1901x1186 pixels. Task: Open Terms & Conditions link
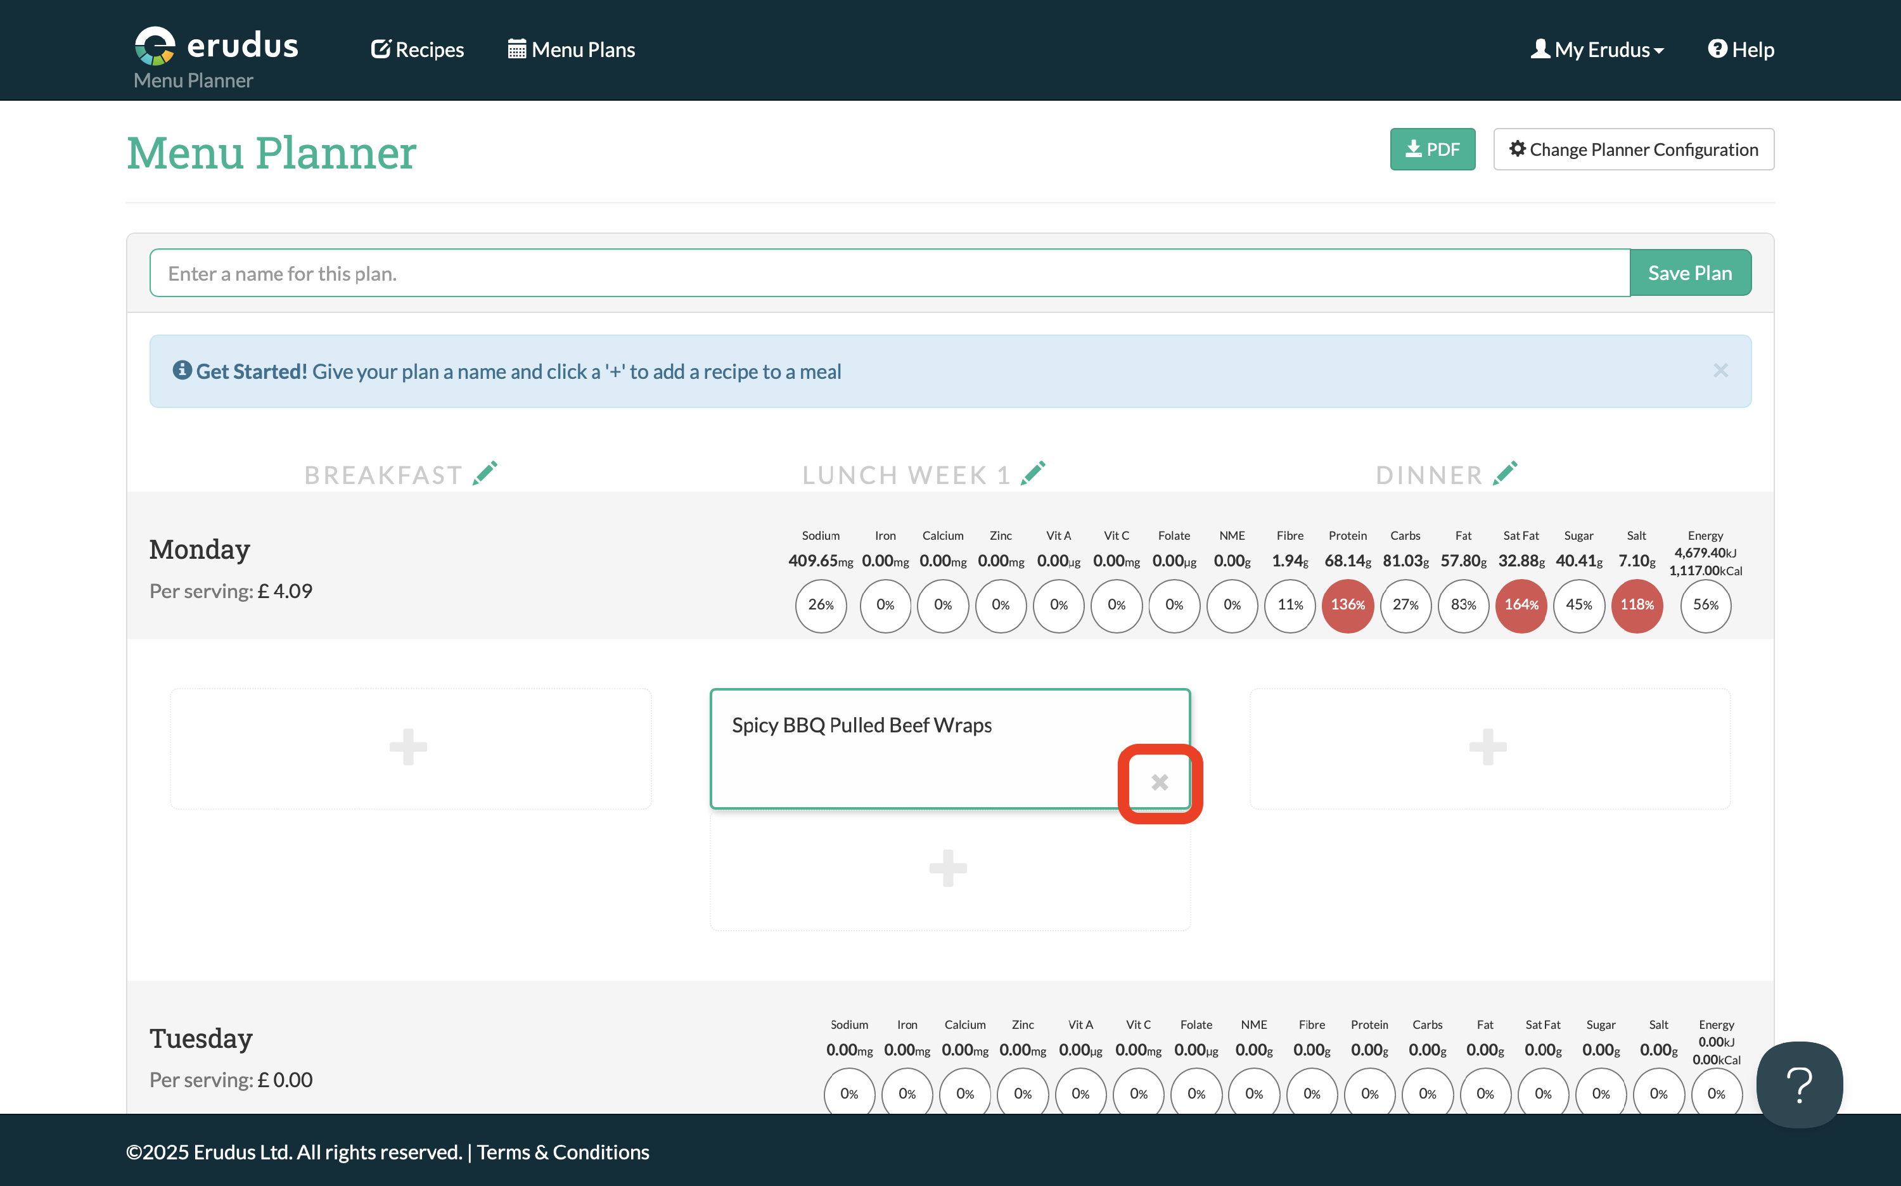[x=563, y=1152]
